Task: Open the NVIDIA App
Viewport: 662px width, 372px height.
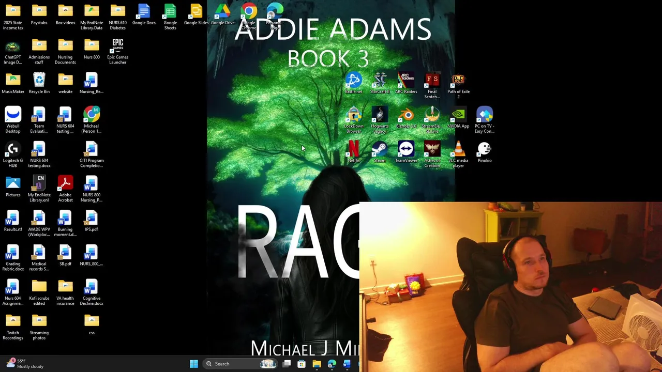Action: (x=458, y=118)
